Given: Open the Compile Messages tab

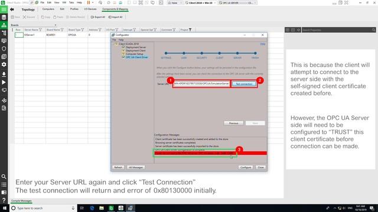Looking at the screenshot, I should (x=21, y=201).
